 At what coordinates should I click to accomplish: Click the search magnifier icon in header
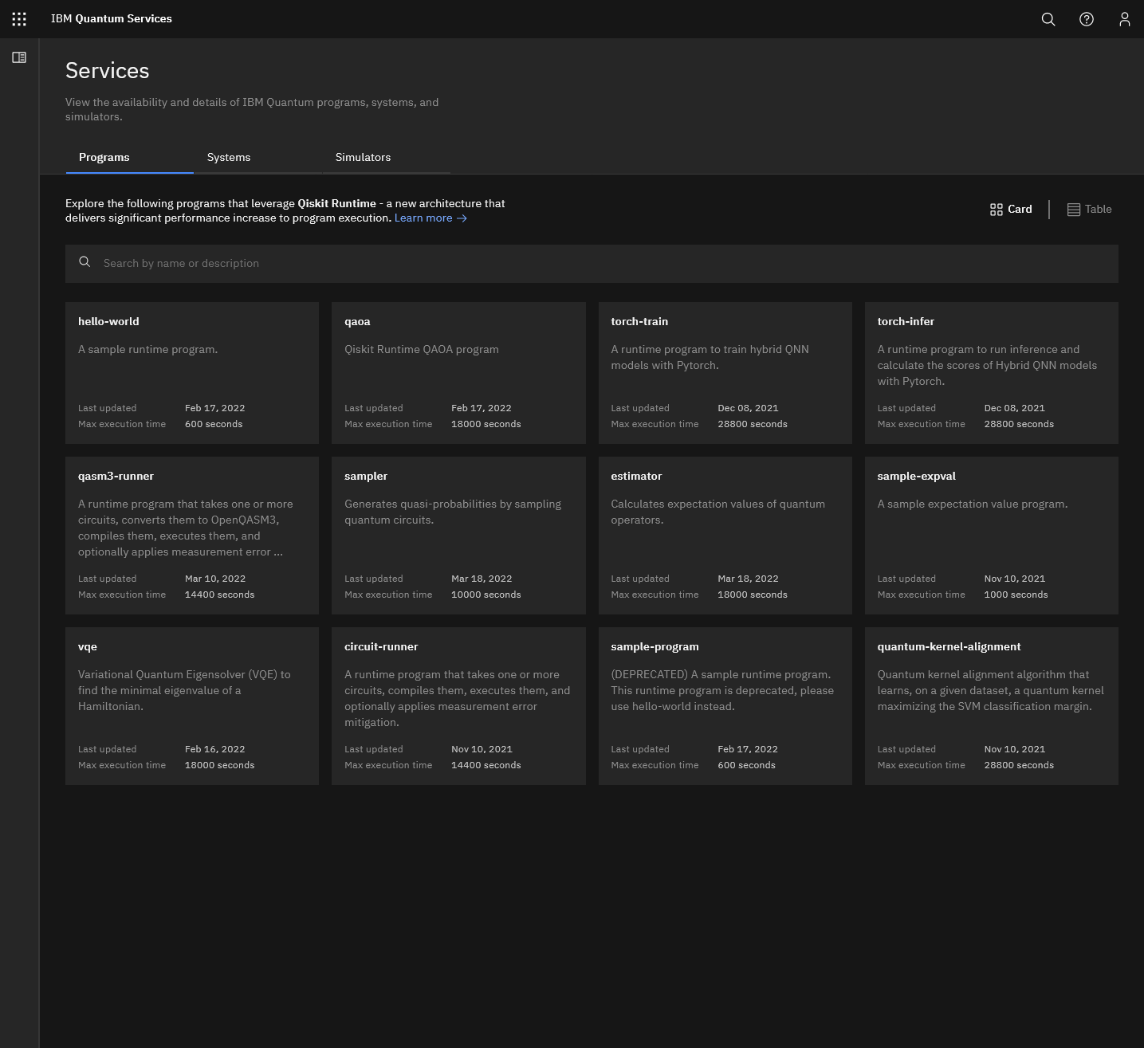point(1048,19)
